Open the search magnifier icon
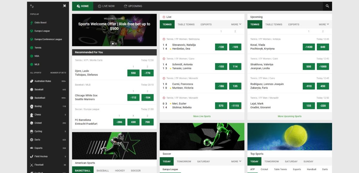Viewport: 359px width, 173px height. pos(327,6)
